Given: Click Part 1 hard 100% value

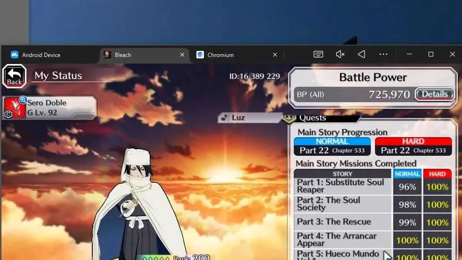Looking at the screenshot, I should click(x=437, y=187).
